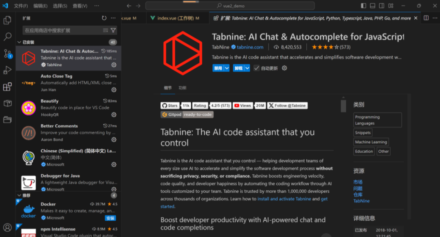Viewport: 440px width, 237px height.
Task: Toggle the primary sidebar visibility icon
Action: (363, 5)
